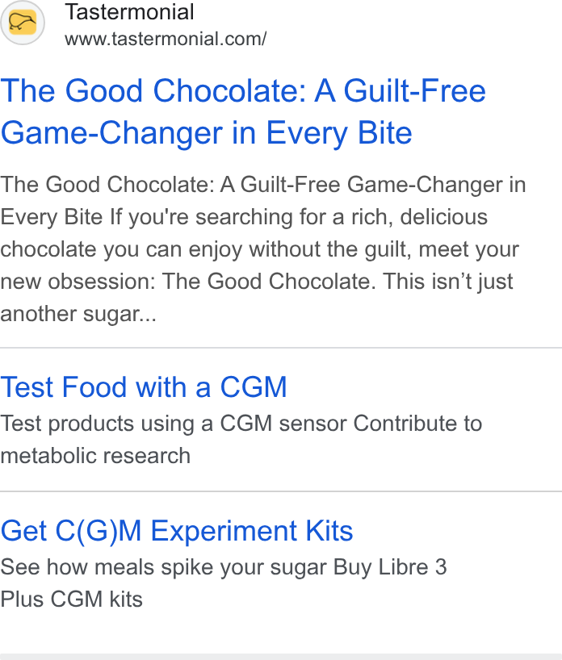
Task: Open Get C(G)M Experiment Kits sitelink
Action: pyautogui.click(x=177, y=531)
